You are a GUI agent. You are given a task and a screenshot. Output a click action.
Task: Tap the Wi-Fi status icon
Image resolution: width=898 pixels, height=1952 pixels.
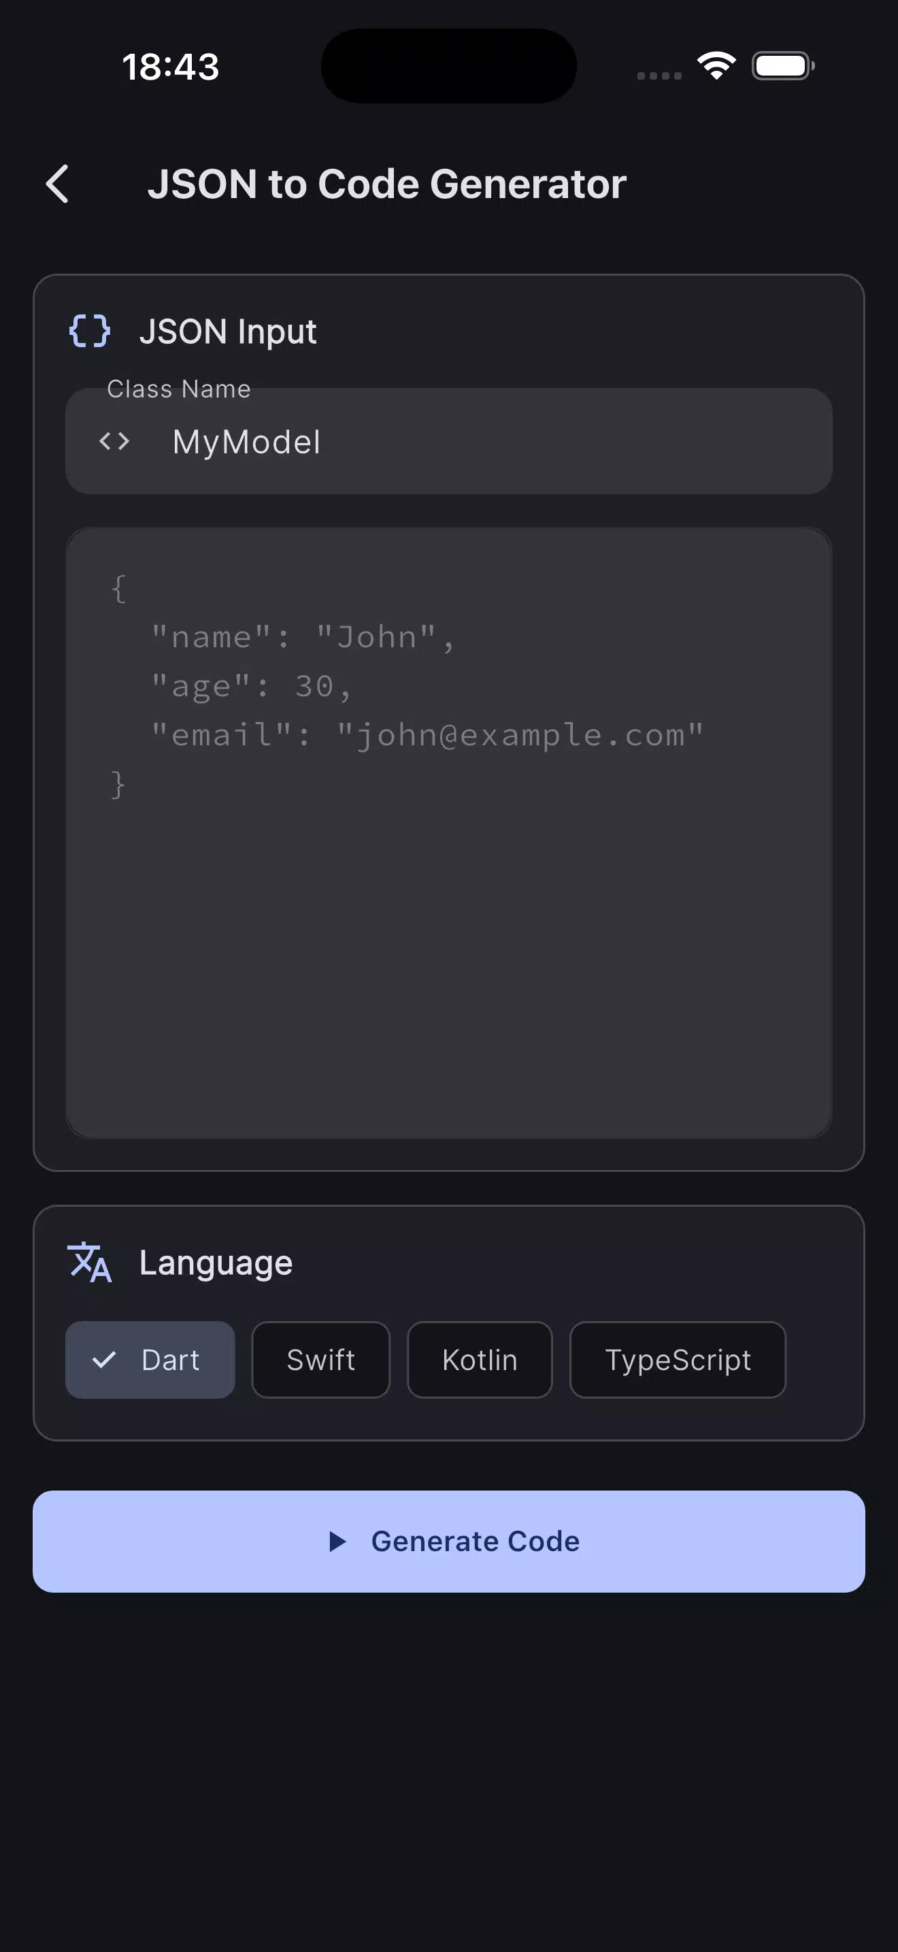pos(716,66)
